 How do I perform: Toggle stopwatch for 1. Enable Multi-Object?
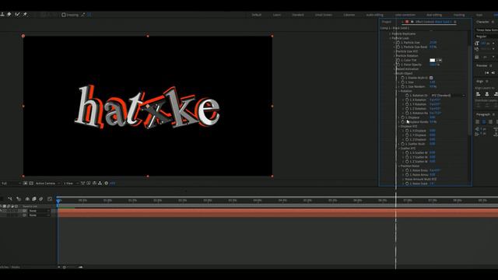click(402, 78)
